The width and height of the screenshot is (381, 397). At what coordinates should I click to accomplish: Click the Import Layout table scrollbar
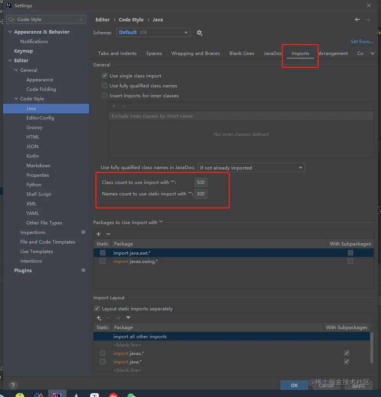(x=371, y=347)
